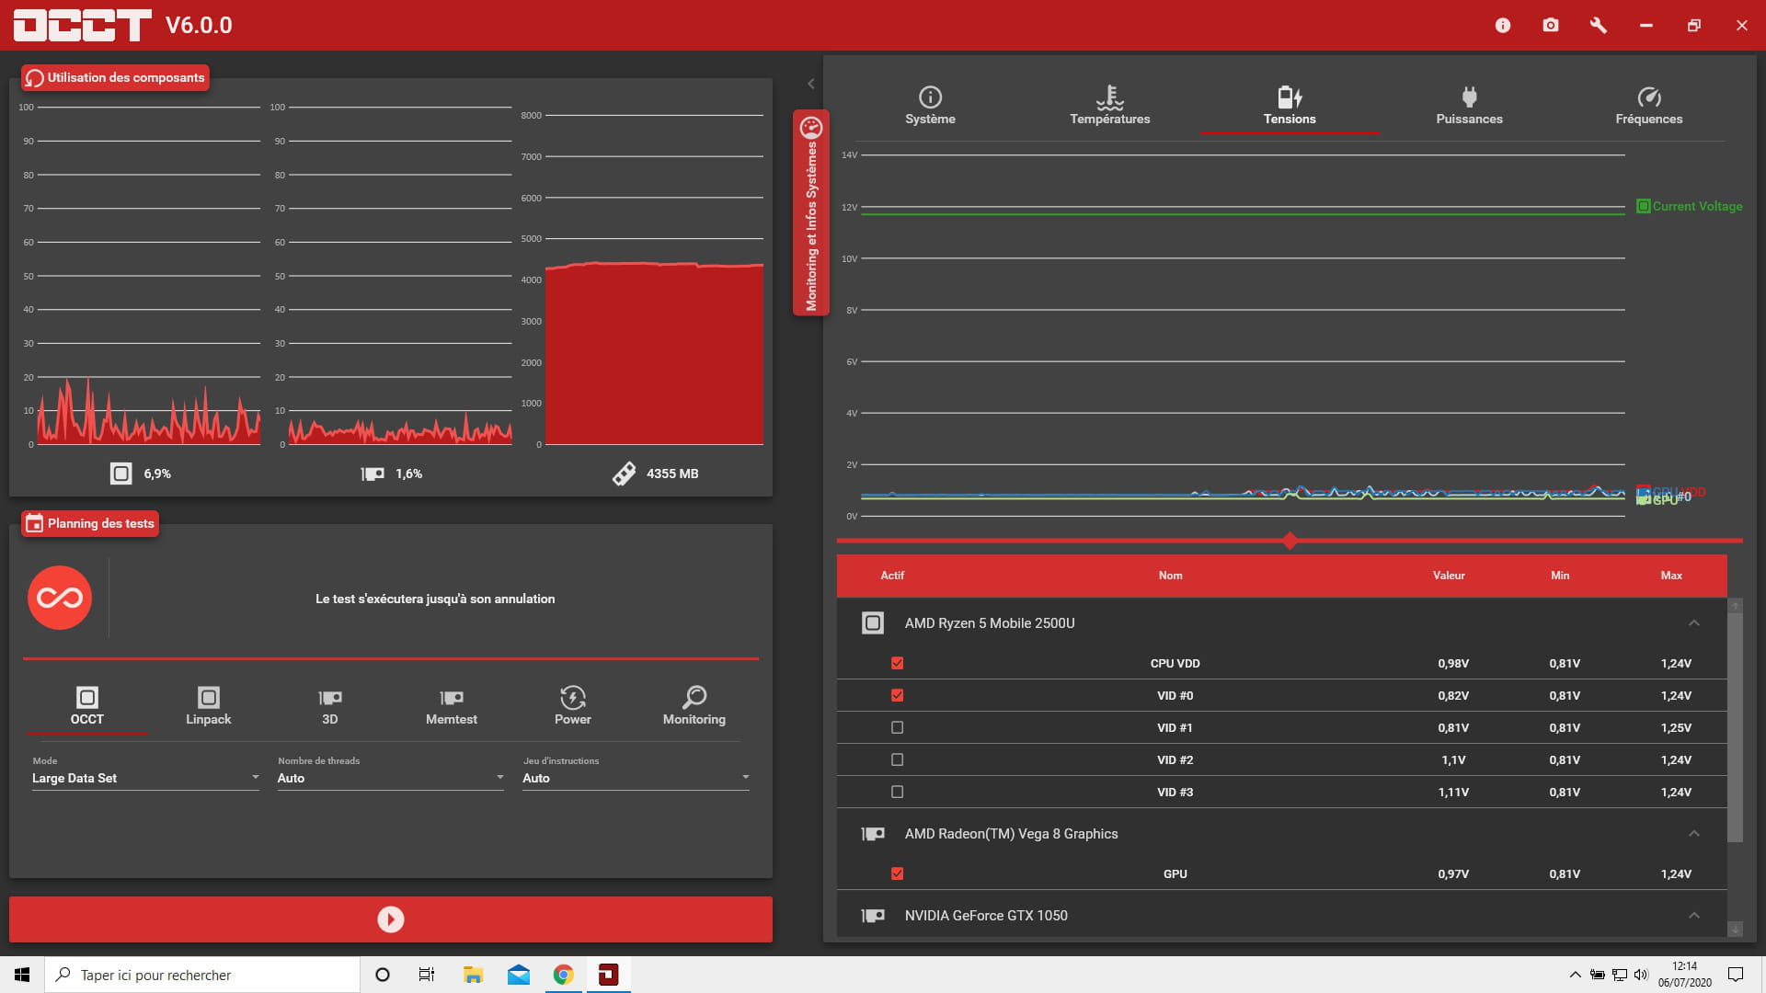This screenshot has width=1766, height=993.
Task: Open Cortana circle icon in taskbar
Action: point(383,975)
